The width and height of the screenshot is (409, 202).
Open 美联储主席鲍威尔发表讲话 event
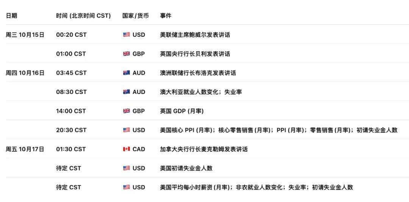[x=195, y=35]
